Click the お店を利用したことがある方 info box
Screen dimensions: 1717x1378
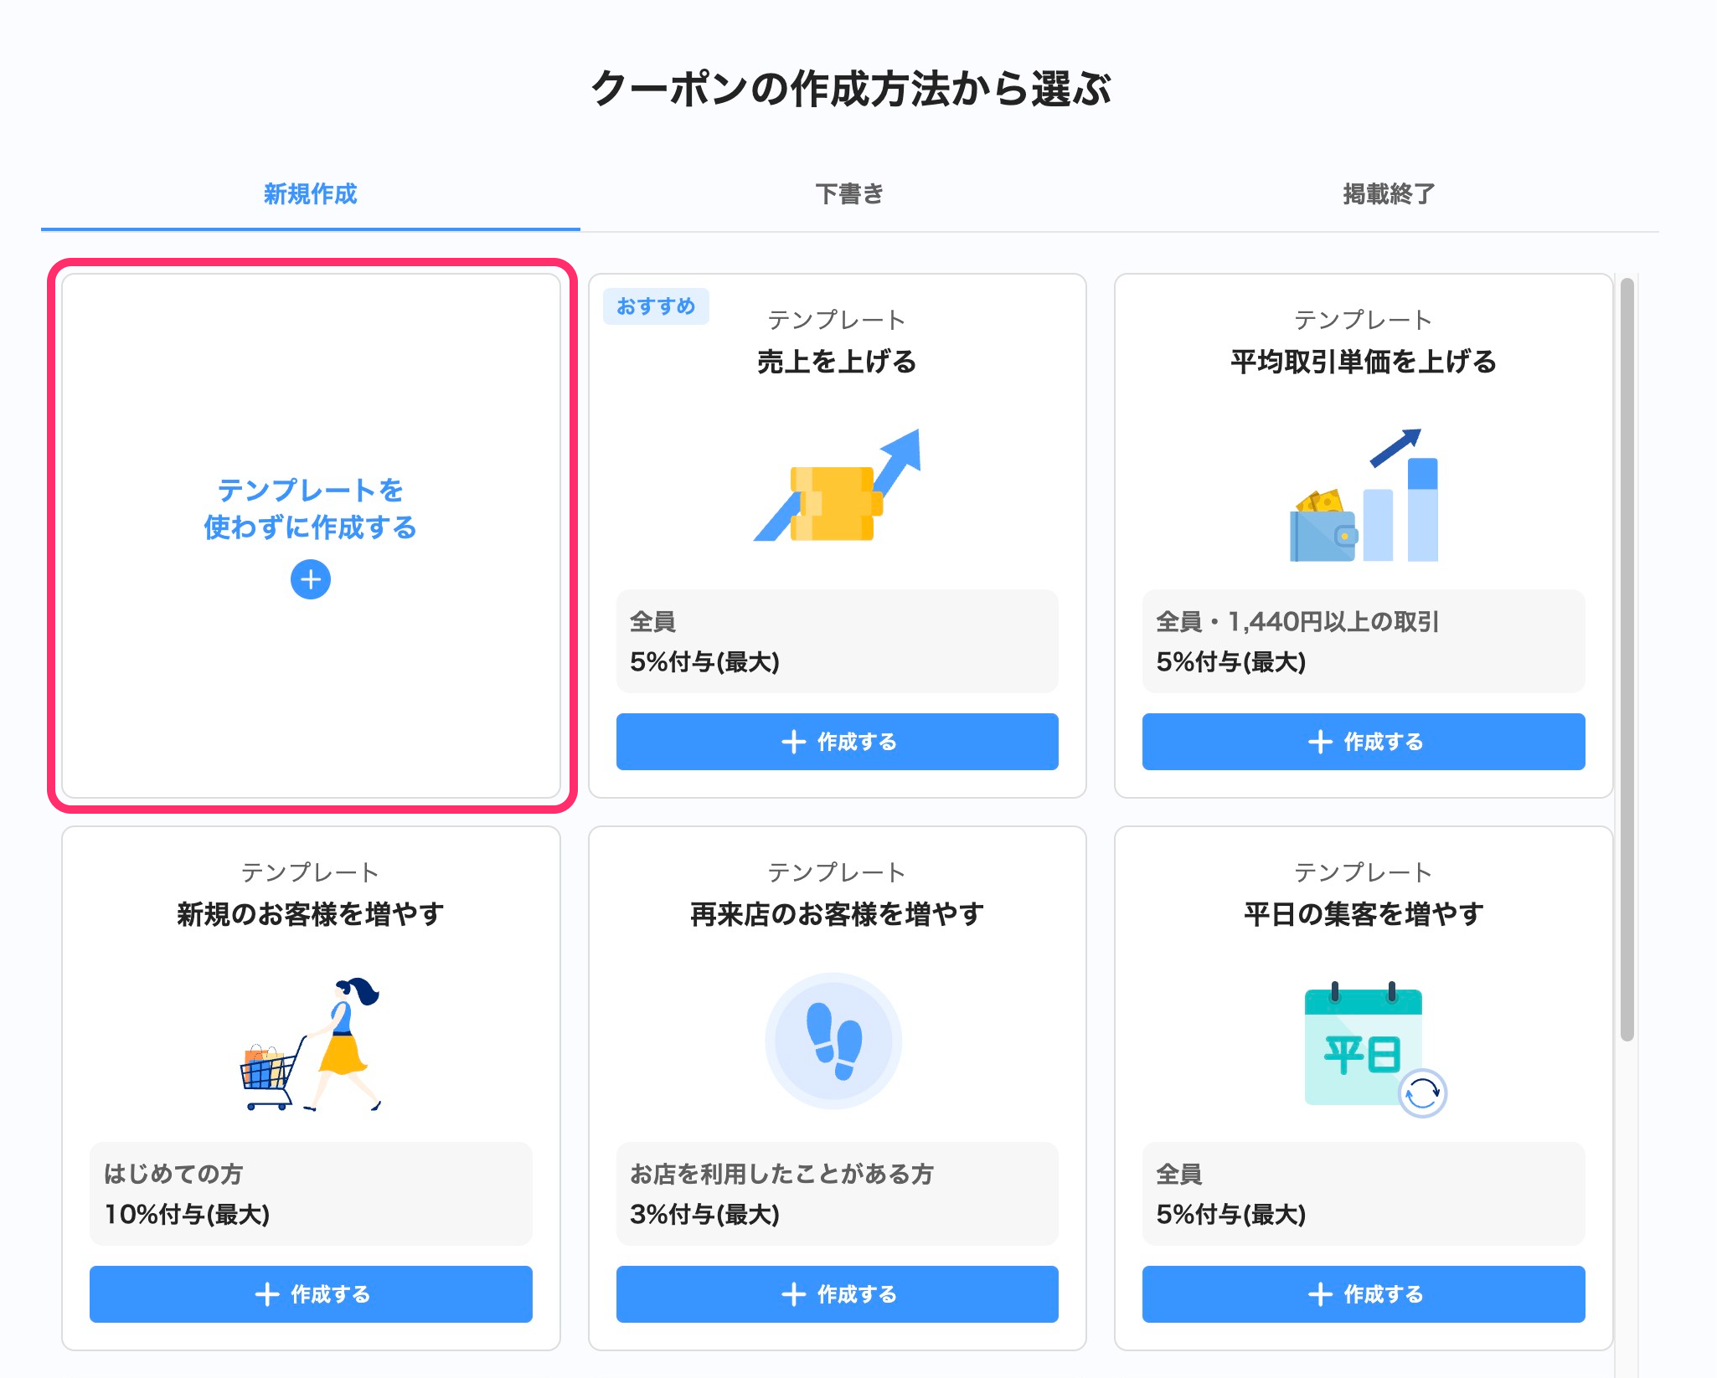coord(837,1194)
